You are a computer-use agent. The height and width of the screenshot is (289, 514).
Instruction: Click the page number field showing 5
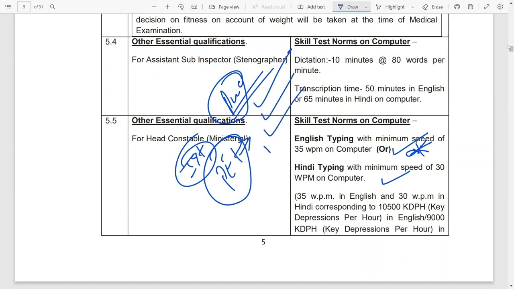pyautogui.click(x=24, y=7)
